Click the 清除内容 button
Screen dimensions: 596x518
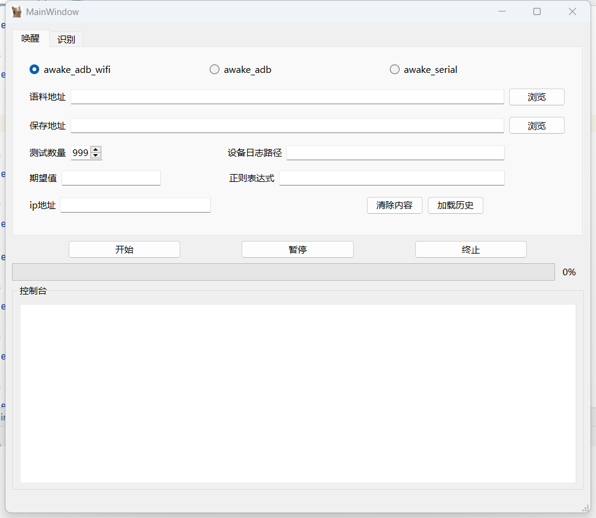(x=394, y=205)
